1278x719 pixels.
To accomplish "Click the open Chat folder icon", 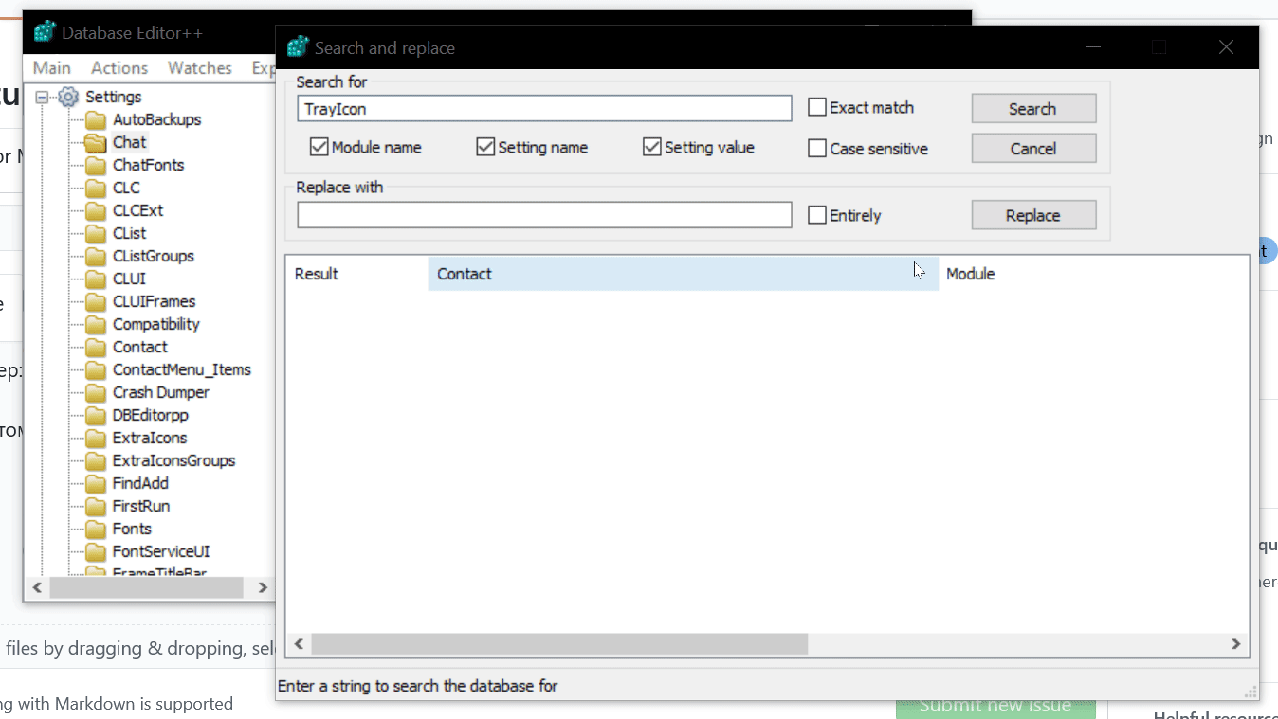I will coord(95,143).
